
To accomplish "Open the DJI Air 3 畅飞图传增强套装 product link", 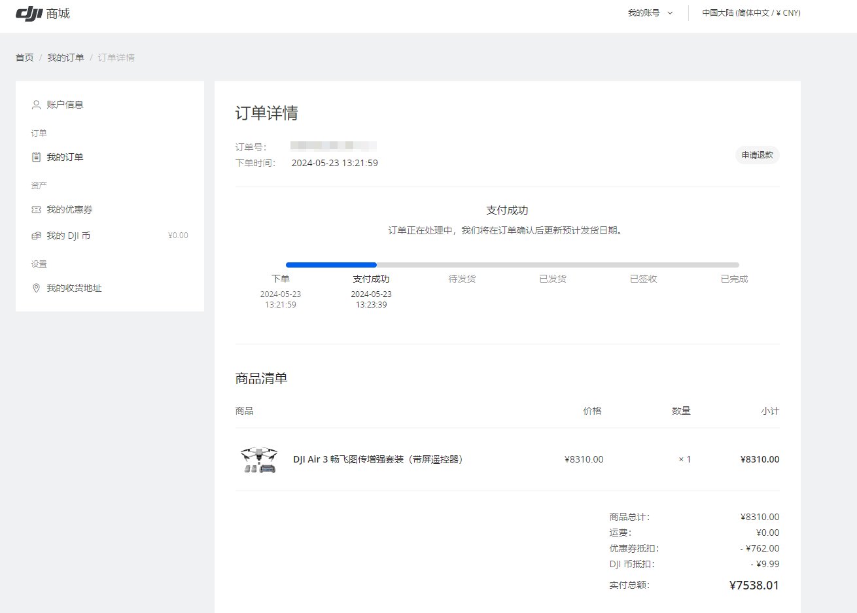I will click(x=379, y=459).
